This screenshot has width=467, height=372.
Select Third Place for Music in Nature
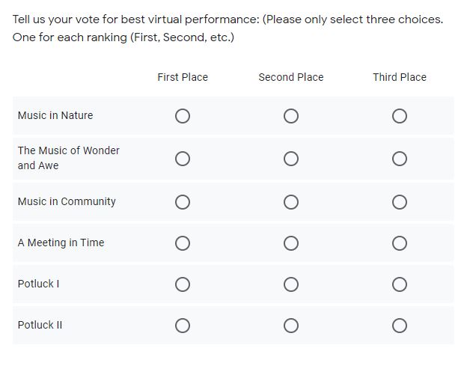click(x=400, y=116)
